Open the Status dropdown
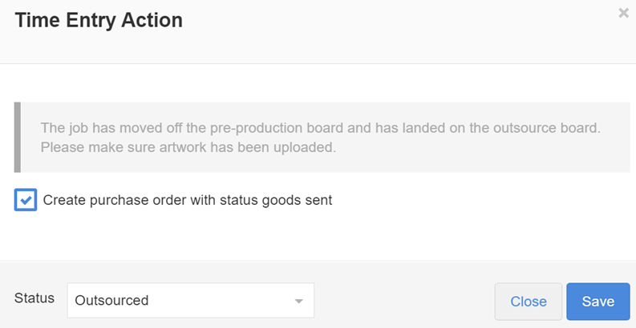This screenshot has height=328, width=636. [x=190, y=301]
